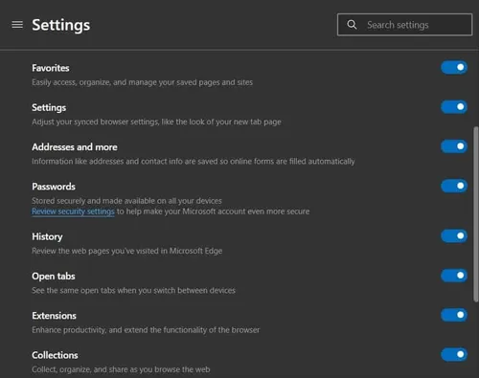Click 'Information like addresses and contact info' text
Image resolution: width=479 pixels, height=378 pixels.
[194, 162]
